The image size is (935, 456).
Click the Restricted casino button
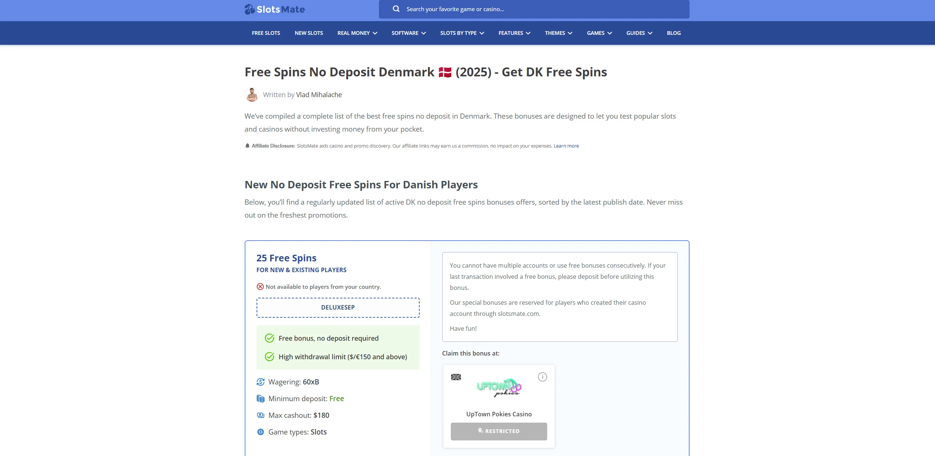499,431
